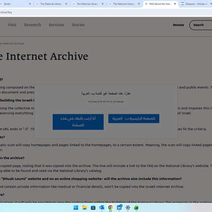
Task: Click text about scan copying homepages
Action: pyautogui.click(x=106, y=145)
